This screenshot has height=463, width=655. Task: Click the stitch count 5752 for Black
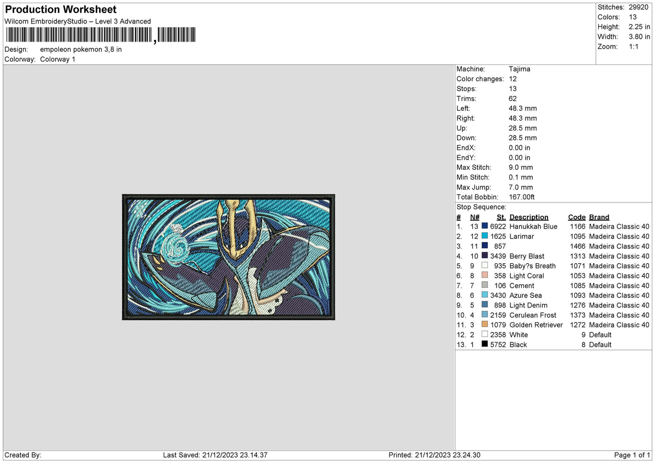point(498,344)
